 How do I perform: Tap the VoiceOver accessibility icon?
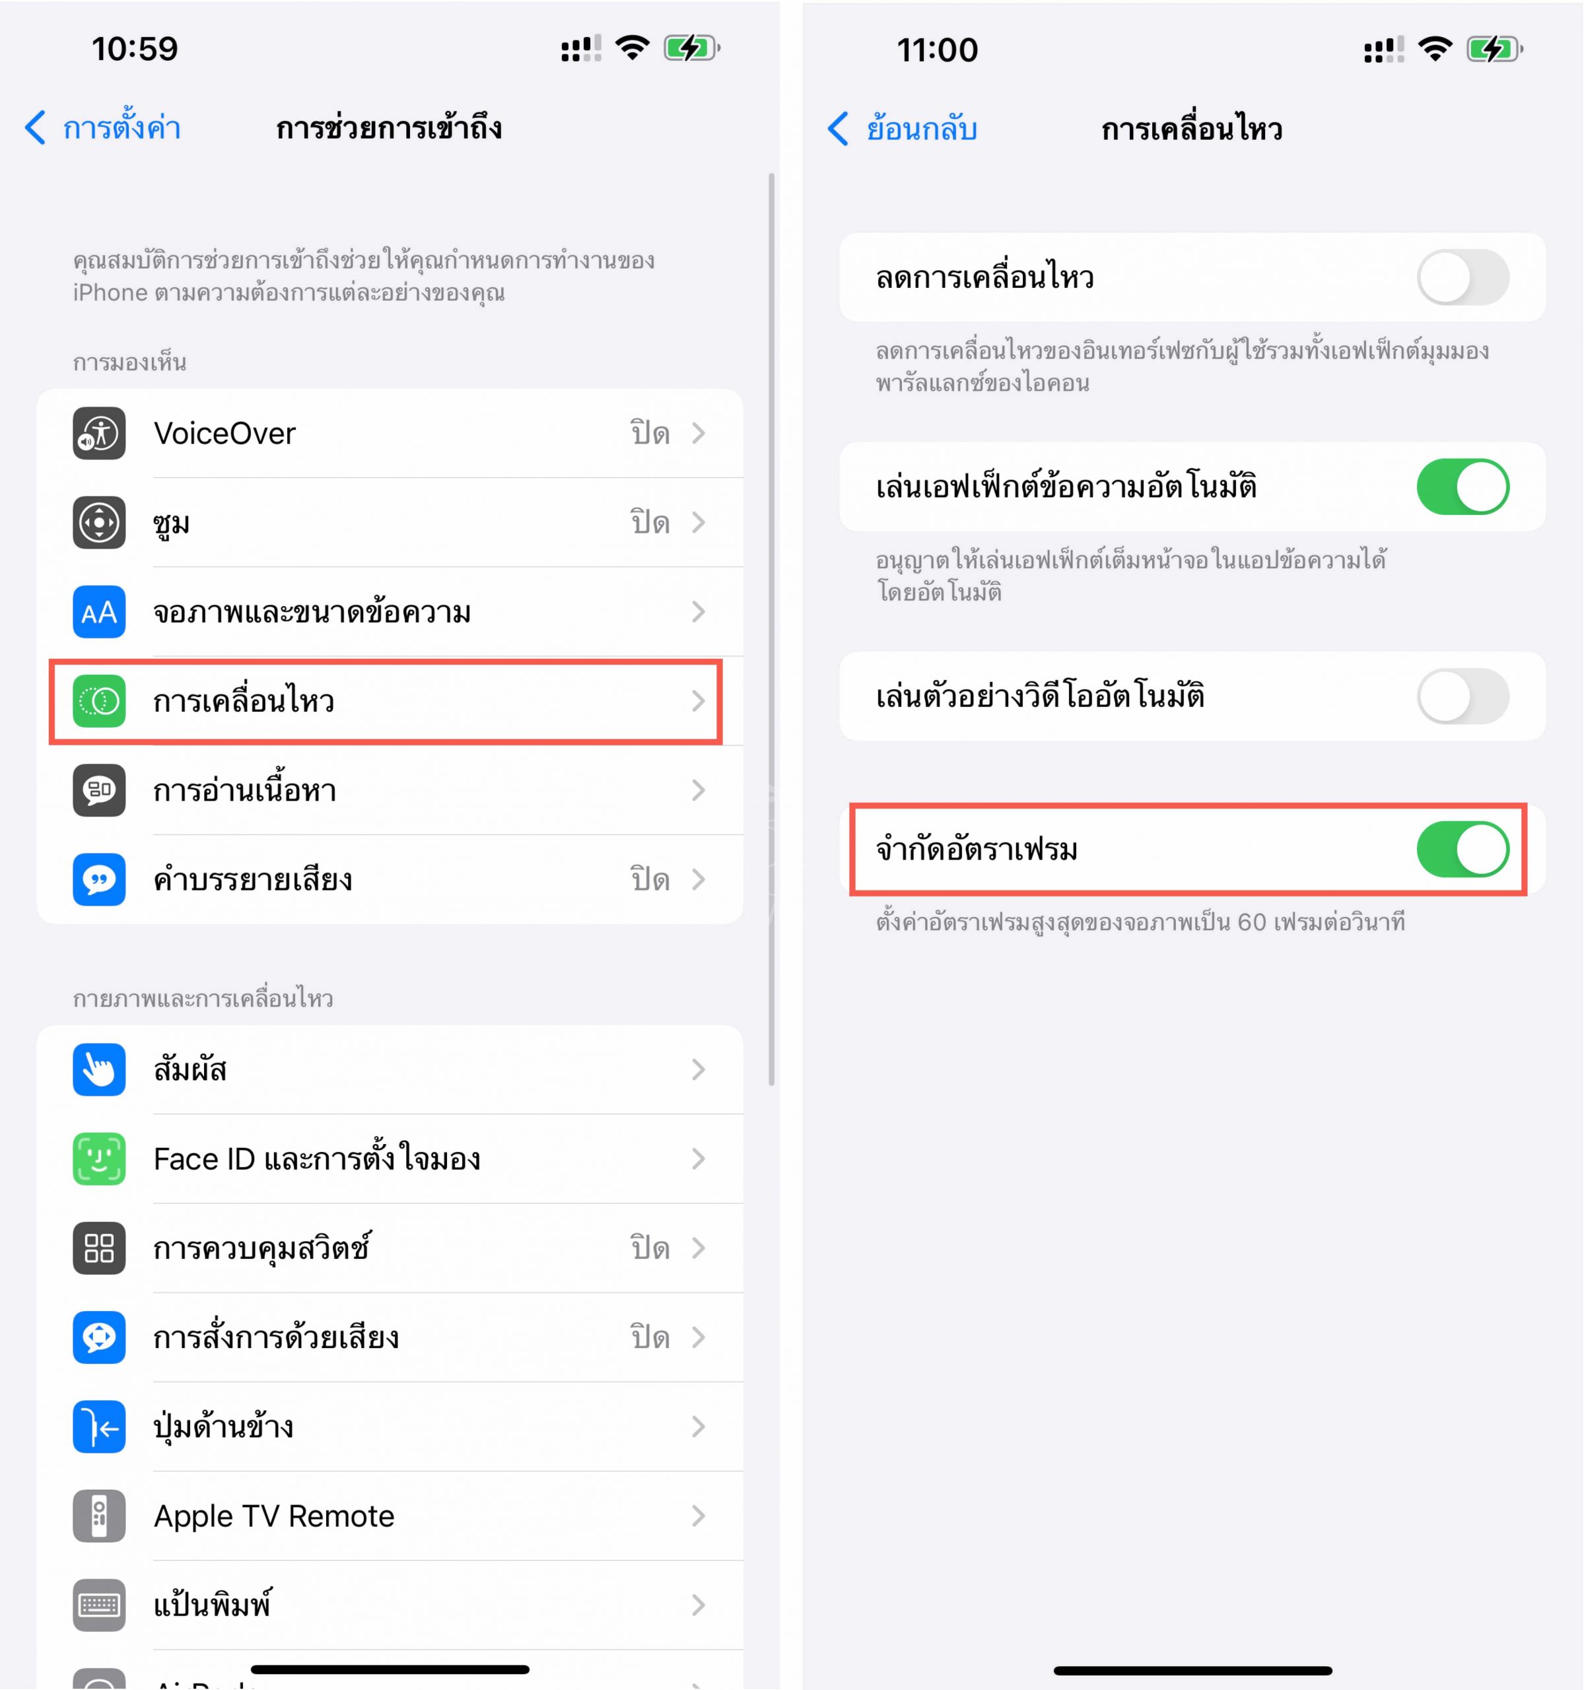98,432
